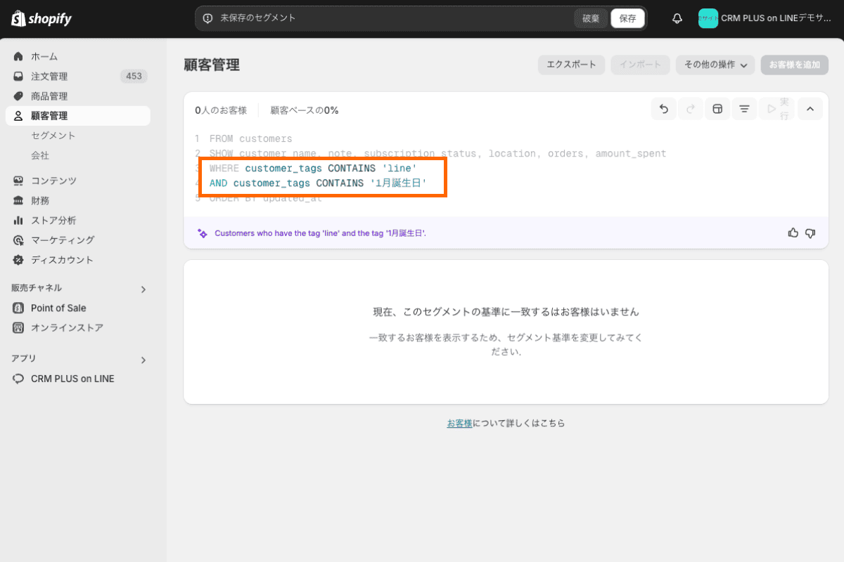Click the インポート button
Viewport: 844px width, 562px height.
pos(640,65)
